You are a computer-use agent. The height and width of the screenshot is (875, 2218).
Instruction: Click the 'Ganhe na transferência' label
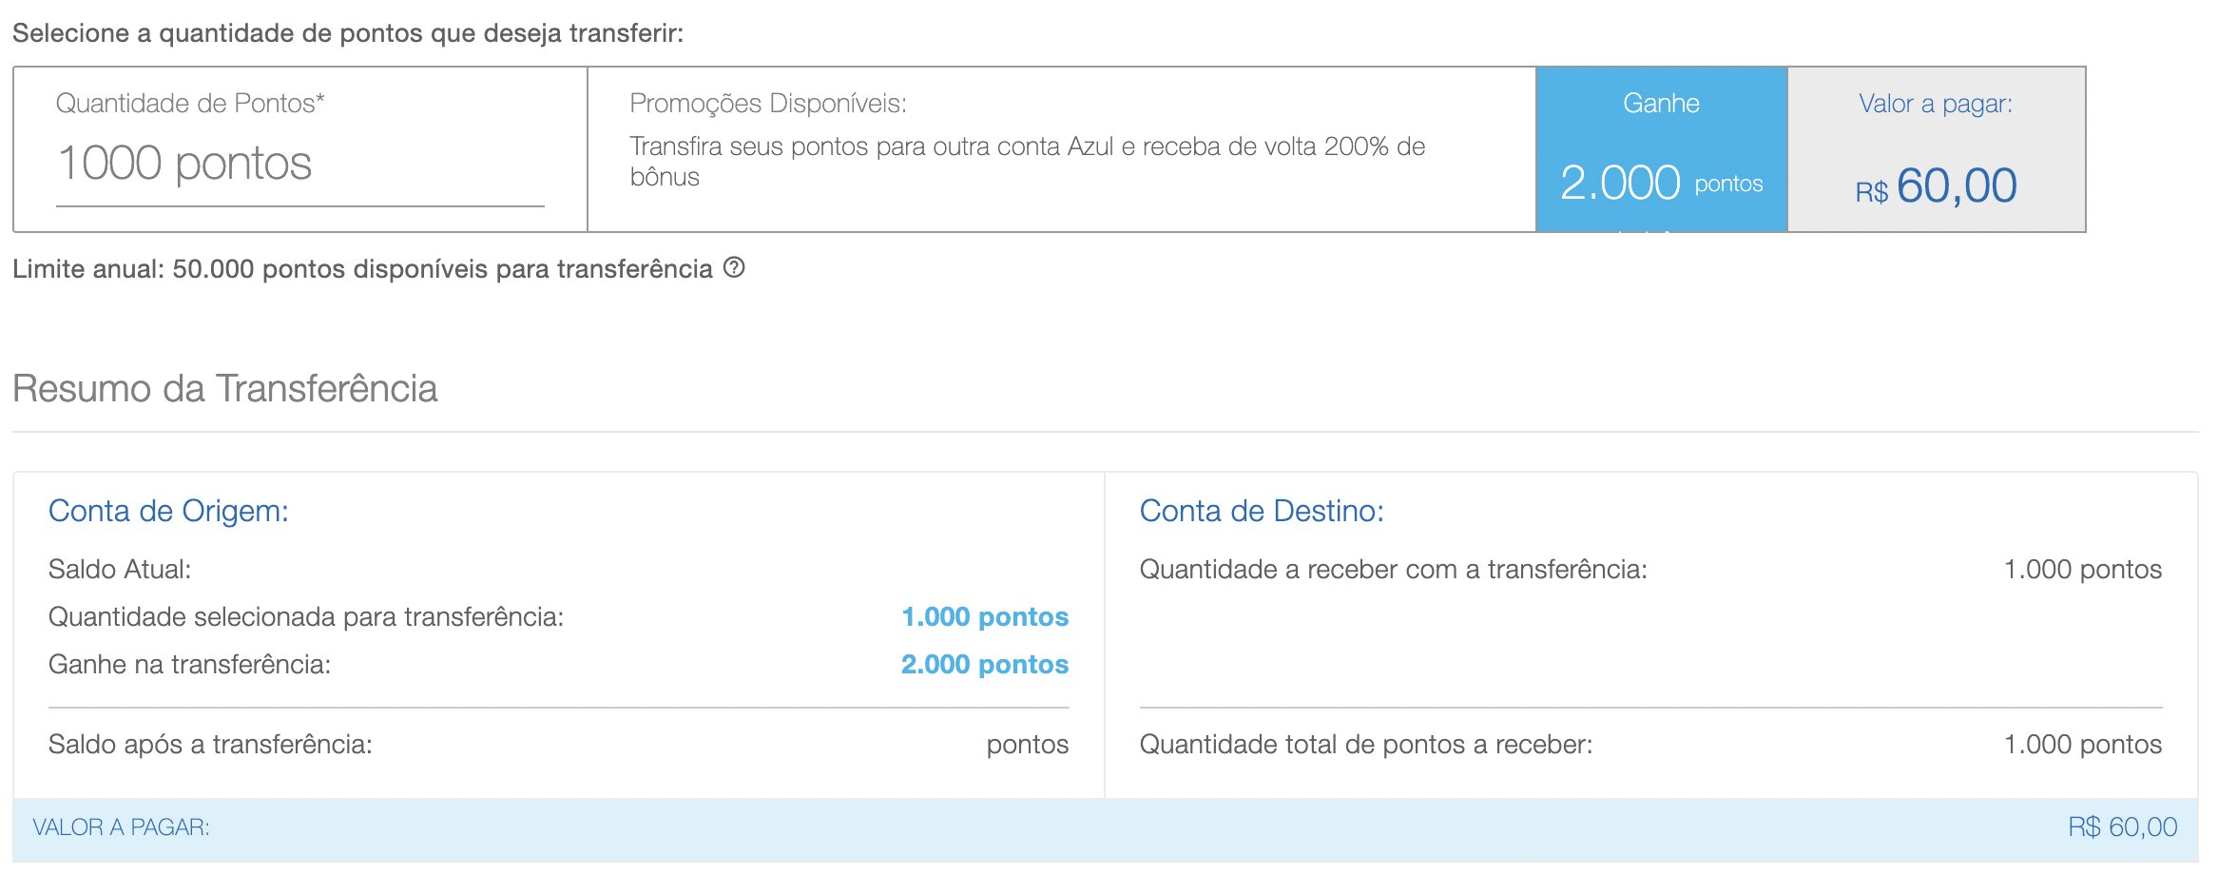[x=190, y=665]
